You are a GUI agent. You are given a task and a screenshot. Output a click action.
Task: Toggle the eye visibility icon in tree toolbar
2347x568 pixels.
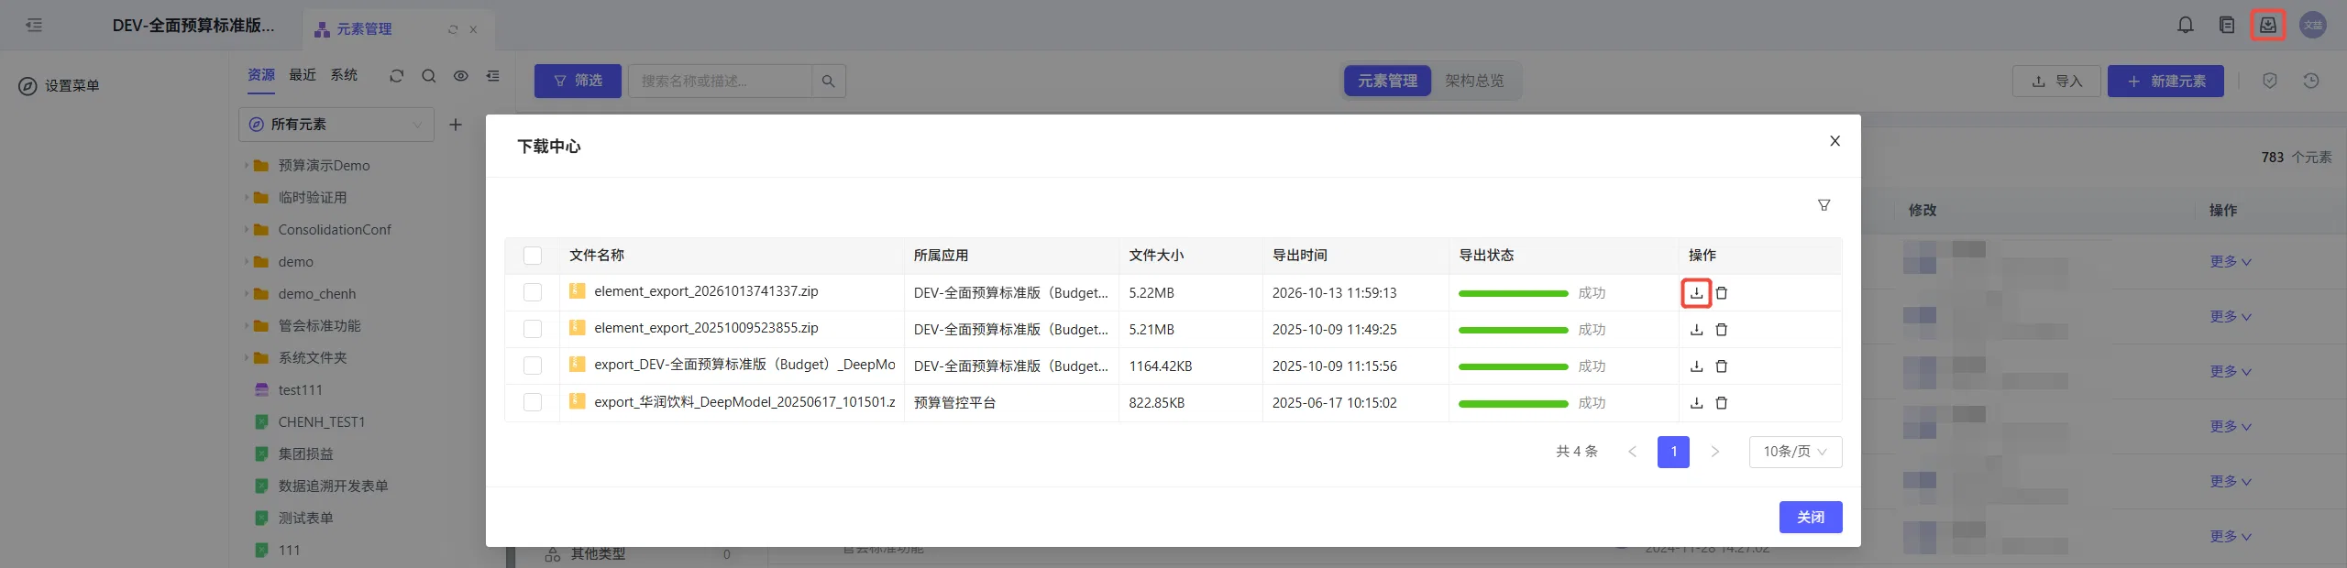pyautogui.click(x=461, y=76)
